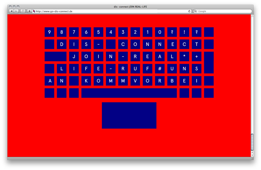
Task: Click the 0 key tile
Action: (x=160, y=32)
